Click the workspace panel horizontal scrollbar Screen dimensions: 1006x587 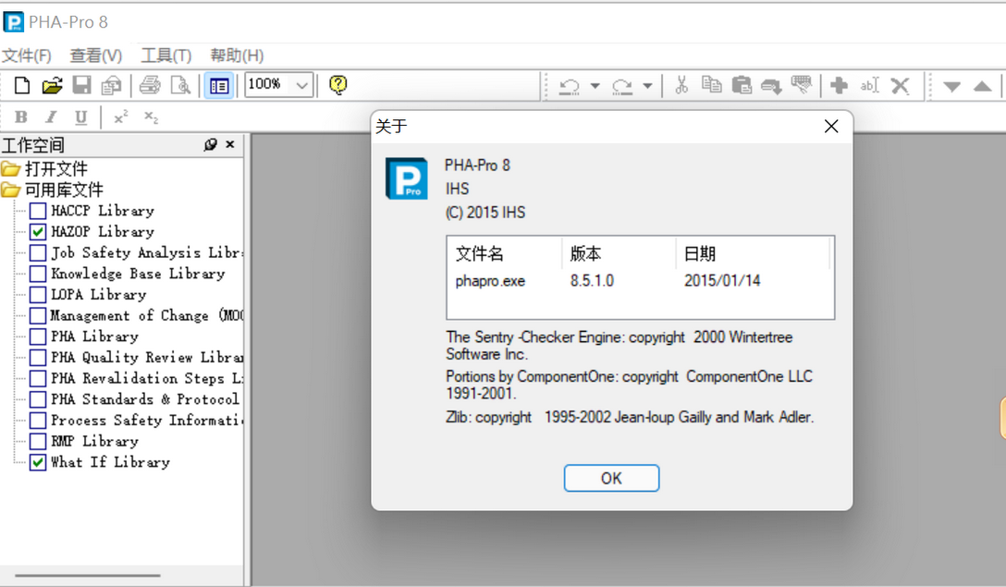tap(87, 576)
